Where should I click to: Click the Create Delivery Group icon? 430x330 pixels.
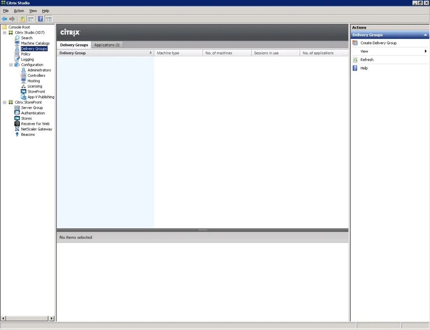tap(355, 43)
